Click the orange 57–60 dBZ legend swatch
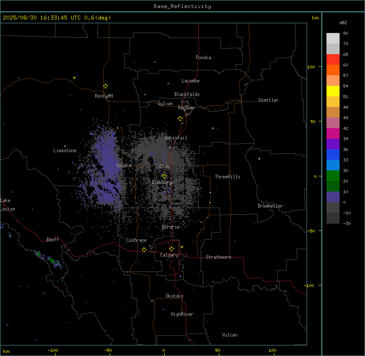The height and width of the screenshot is (356, 365). (x=333, y=70)
